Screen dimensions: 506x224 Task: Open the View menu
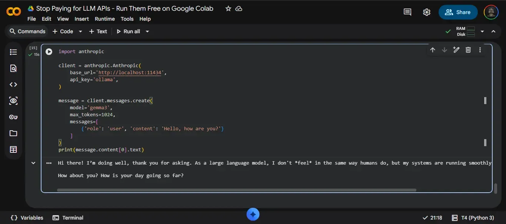(x=63, y=19)
